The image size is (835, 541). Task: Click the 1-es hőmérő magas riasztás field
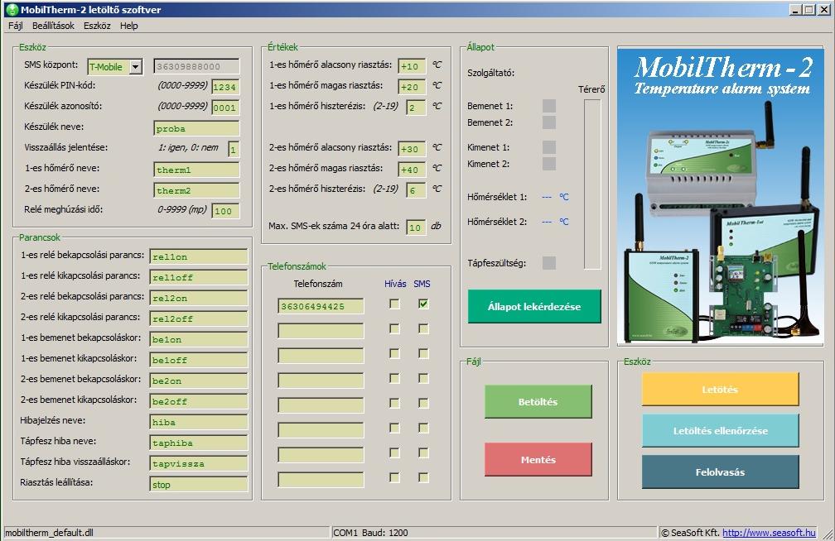point(412,87)
